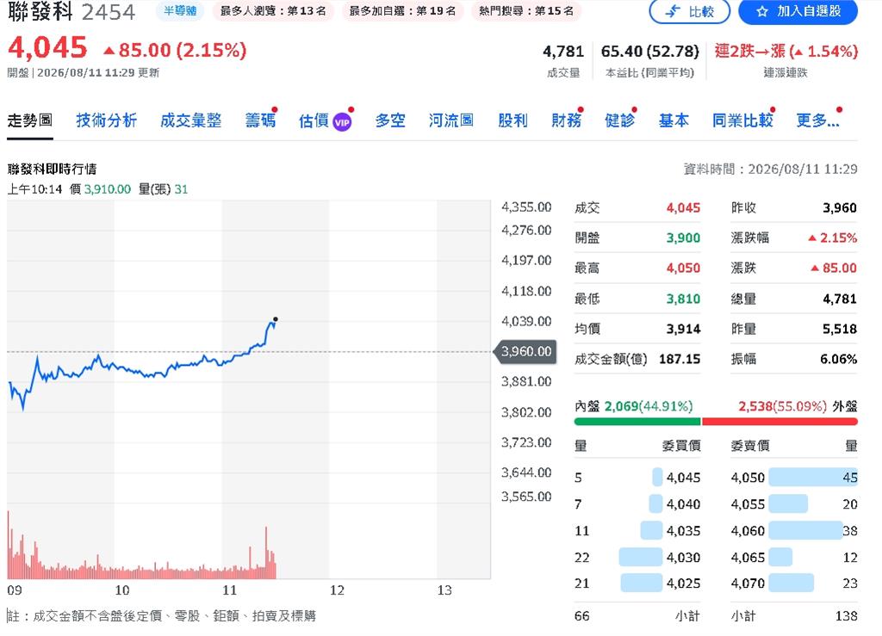Click the 昨收 3,960 value
The height and width of the screenshot is (636, 882).
coord(840,208)
